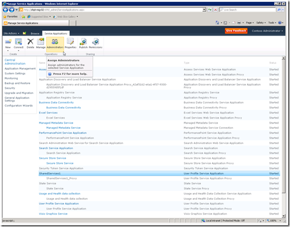Stop loading with the red X icon
Image resolution: width=290 pixels, height=227 pixels.
[x=215, y=9]
